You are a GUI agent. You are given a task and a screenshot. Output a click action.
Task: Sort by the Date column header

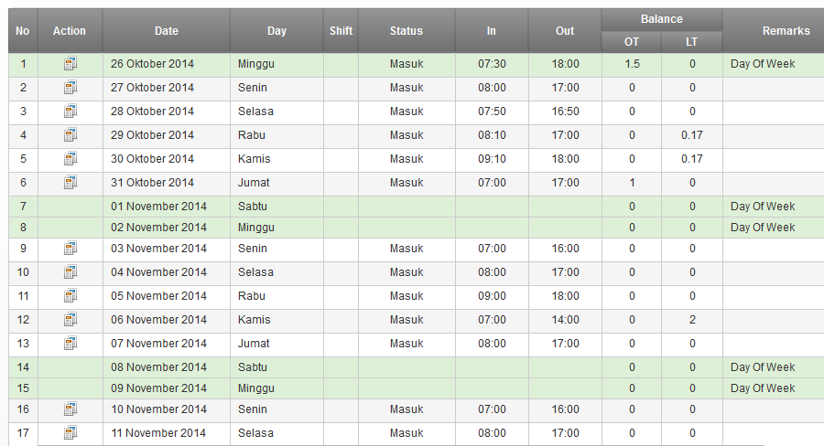[166, 31]
